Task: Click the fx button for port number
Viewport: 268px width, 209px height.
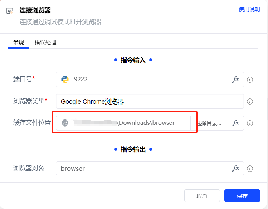Action: tap(235, 80)
